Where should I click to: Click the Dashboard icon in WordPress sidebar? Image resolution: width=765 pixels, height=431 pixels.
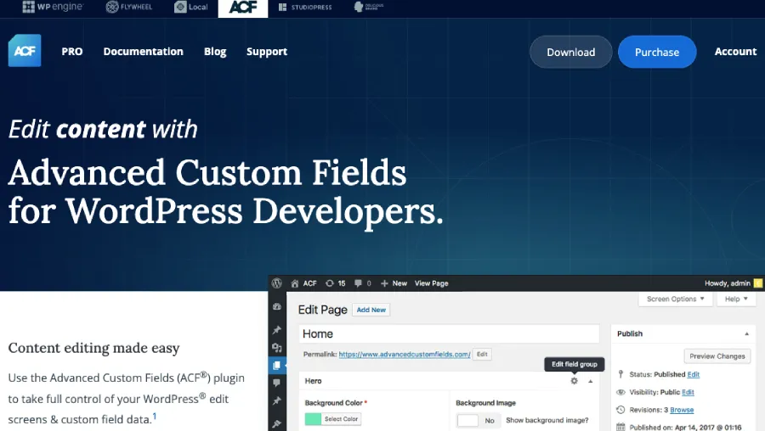(276, 308)
